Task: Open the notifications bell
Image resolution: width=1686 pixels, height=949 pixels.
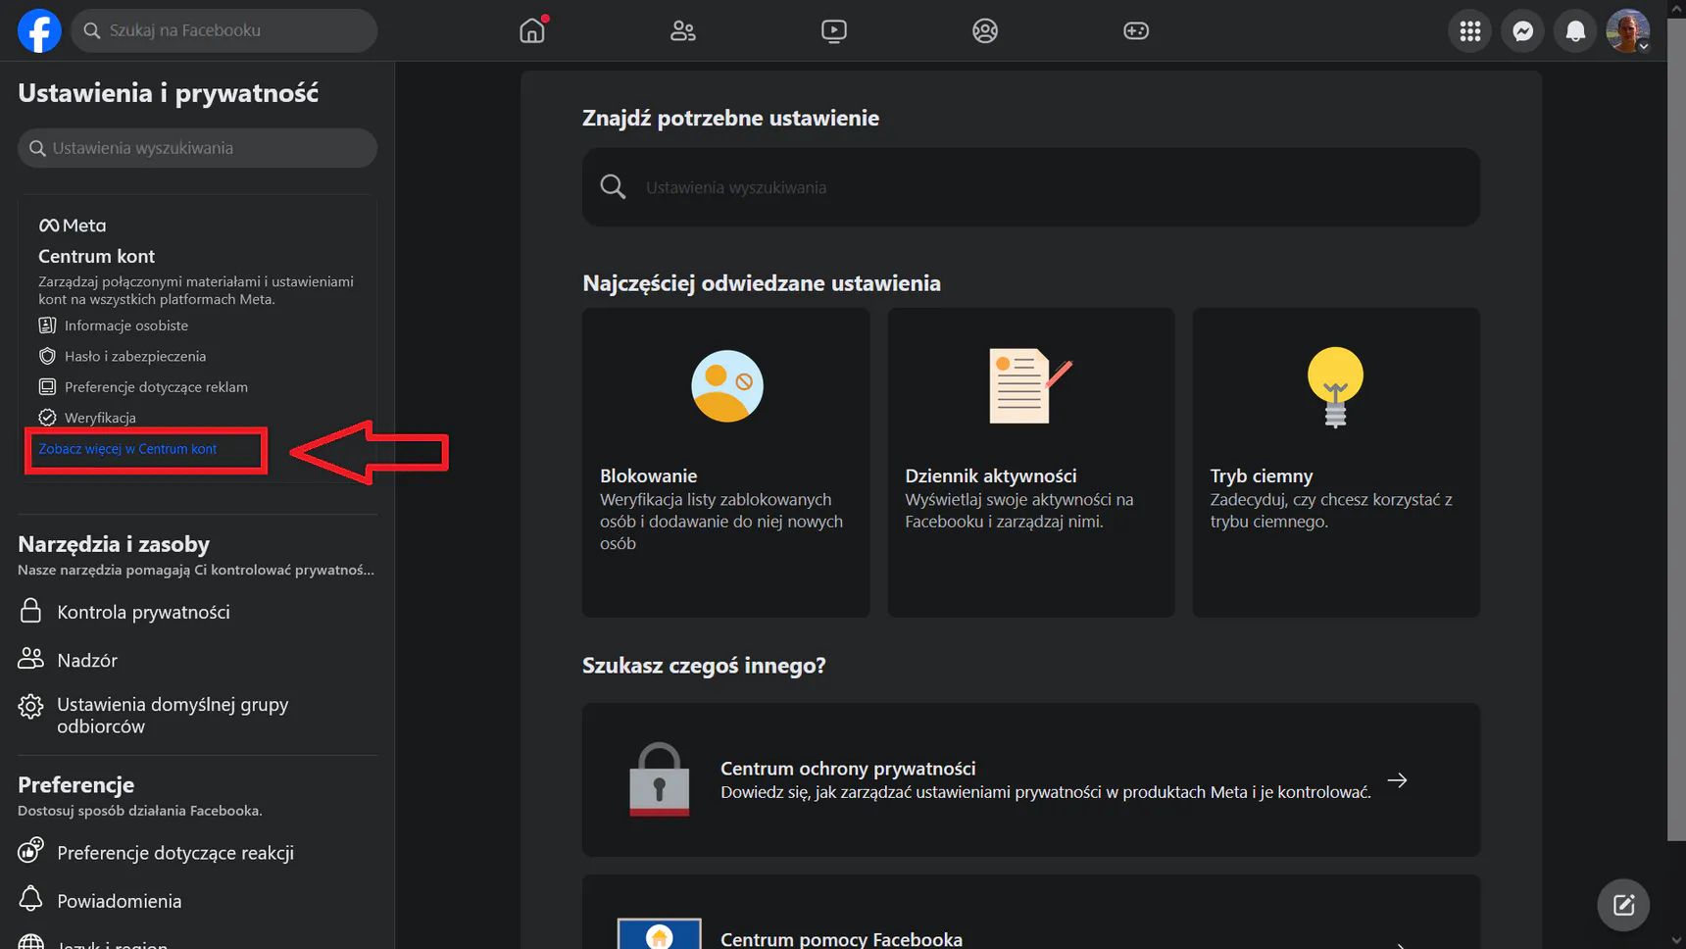Action: (1574, 30)
